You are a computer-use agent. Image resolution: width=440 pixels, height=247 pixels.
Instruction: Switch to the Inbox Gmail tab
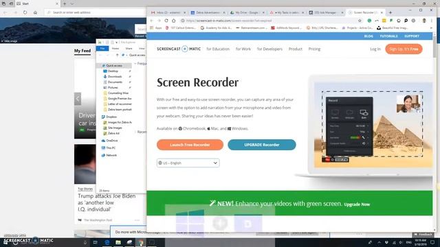click(x=166, y=12)
